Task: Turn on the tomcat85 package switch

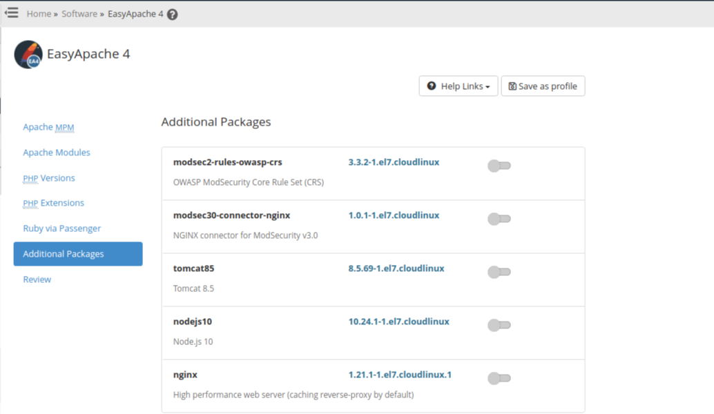Action: [499, 272]
